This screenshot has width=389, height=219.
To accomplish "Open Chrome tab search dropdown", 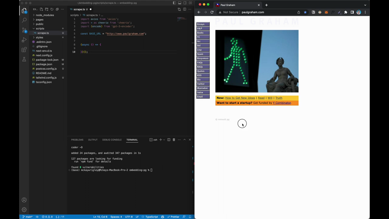I will click(365, 5).
